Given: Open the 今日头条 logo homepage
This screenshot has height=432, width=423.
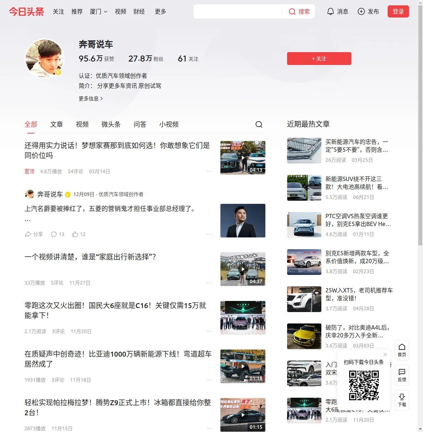Looking at the screenshot, I should (26, 11).
